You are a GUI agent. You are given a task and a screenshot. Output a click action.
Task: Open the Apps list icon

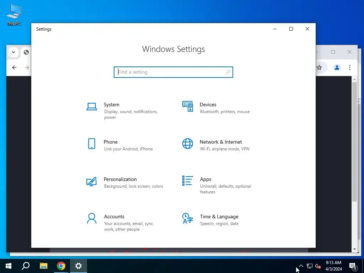click(188, 181)
